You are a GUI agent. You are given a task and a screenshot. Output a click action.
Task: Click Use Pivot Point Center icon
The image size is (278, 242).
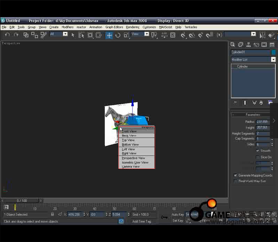(154, 35)
